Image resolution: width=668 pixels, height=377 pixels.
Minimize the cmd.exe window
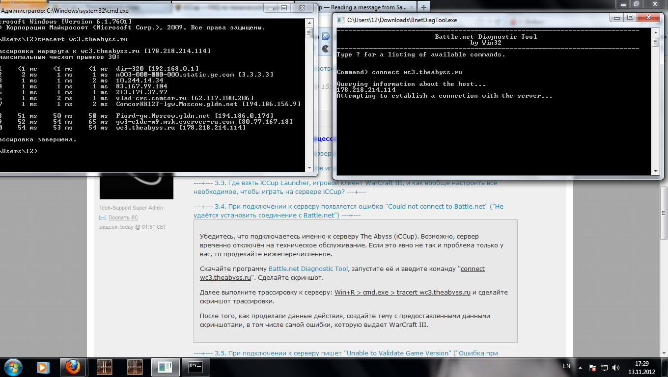271,8
